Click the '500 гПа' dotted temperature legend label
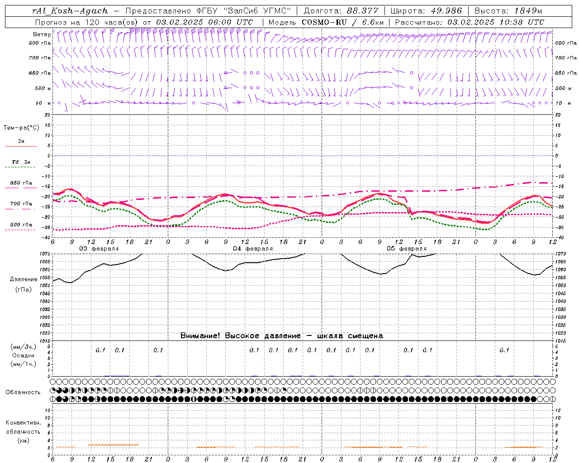This screenshot has height=463, width=579. coord(21,225)
